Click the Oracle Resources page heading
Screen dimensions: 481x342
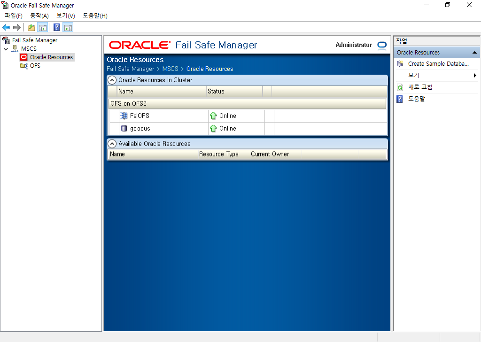click(135, 60)
